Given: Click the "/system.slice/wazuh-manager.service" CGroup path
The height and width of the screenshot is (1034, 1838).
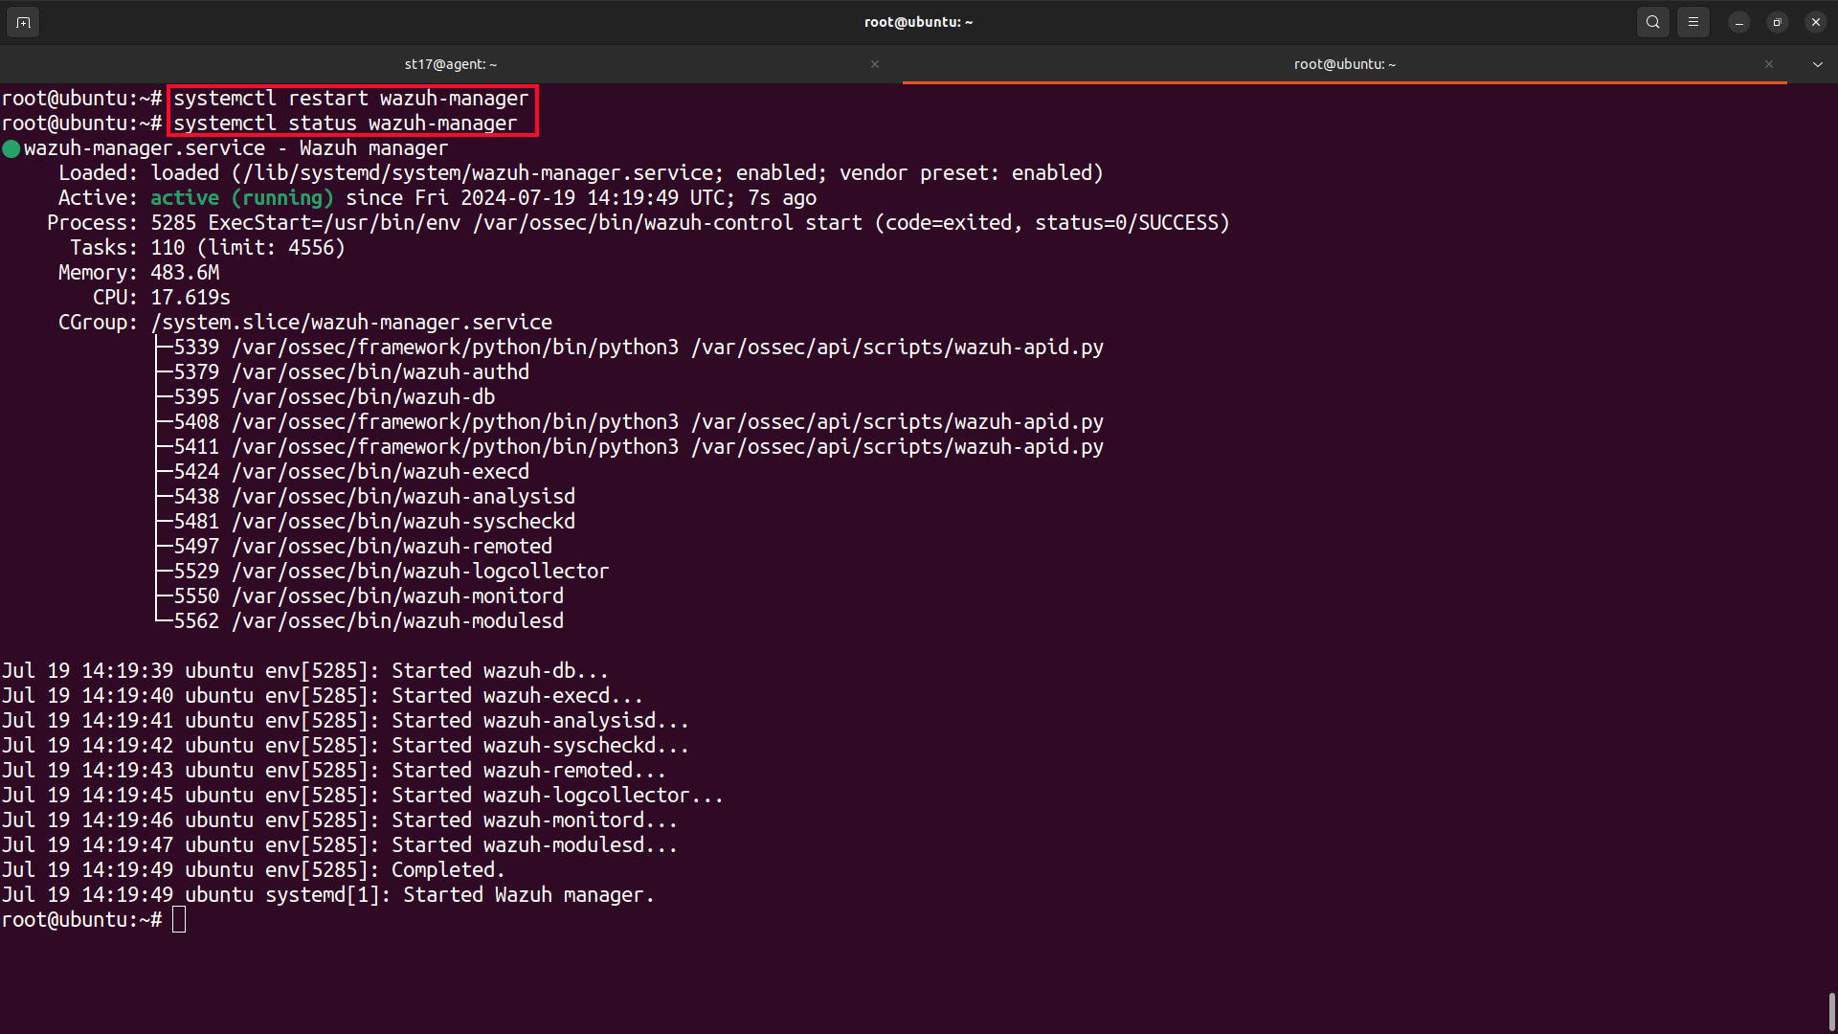Looking at the screenshot, I should click(351, 323).
